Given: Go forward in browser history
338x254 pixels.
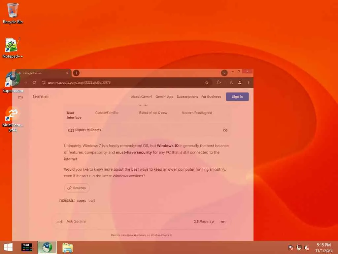Looking at the screenshot, I should pos(26,82).
